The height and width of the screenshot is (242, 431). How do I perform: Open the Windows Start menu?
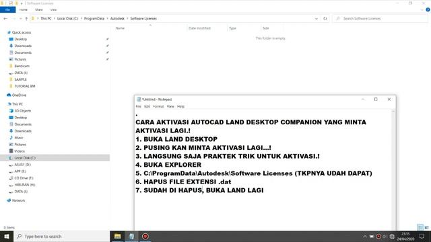point(7,236)
